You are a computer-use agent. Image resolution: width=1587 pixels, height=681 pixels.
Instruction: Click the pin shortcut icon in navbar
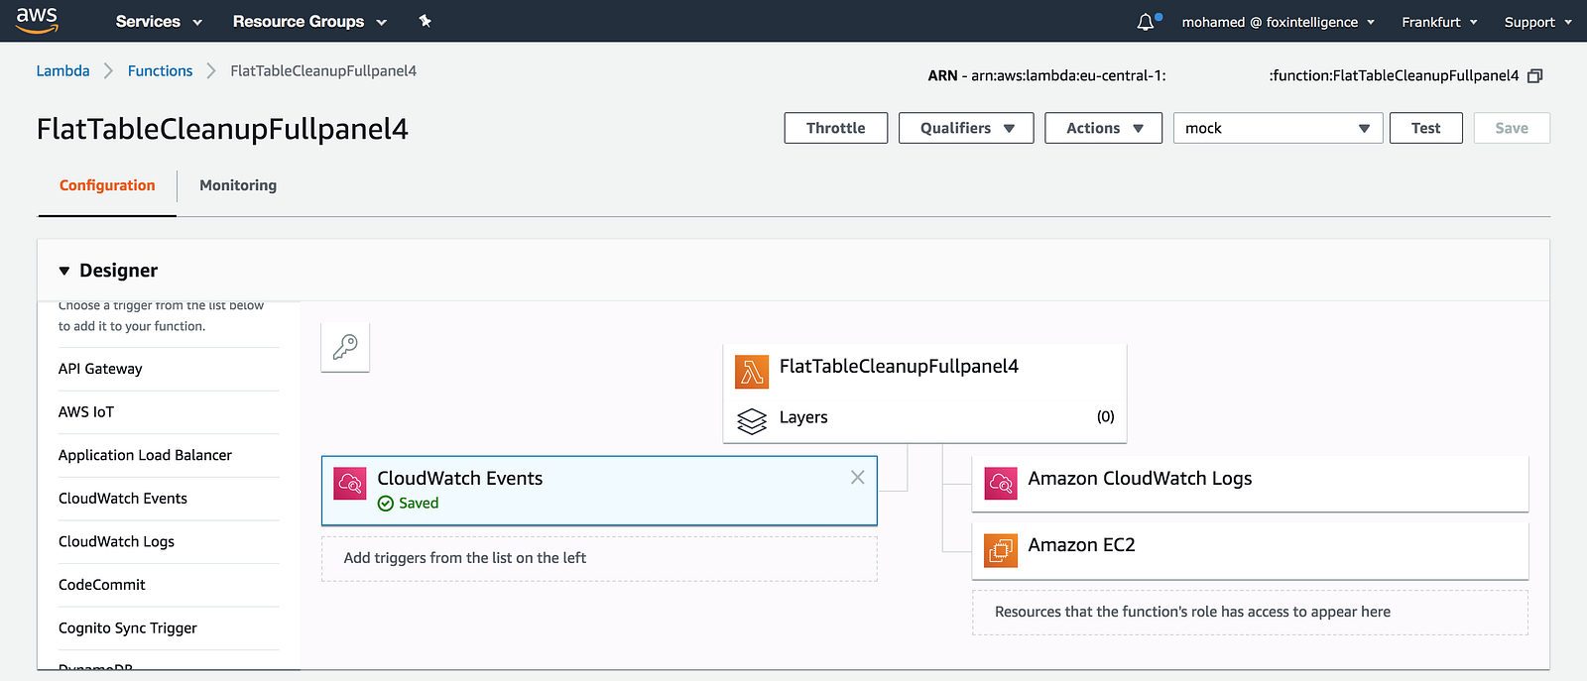(426, 21)
